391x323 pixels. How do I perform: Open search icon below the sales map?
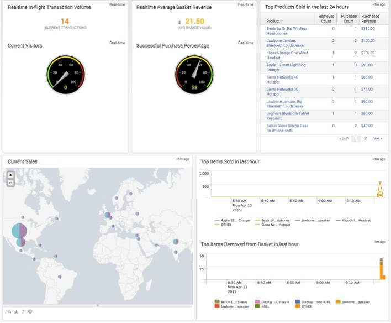coord(9,311)
